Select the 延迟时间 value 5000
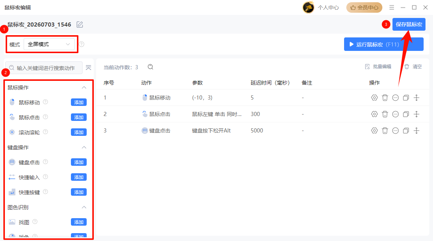The height and width of the screenshot is (241, 433). click(x=257, y=131)
